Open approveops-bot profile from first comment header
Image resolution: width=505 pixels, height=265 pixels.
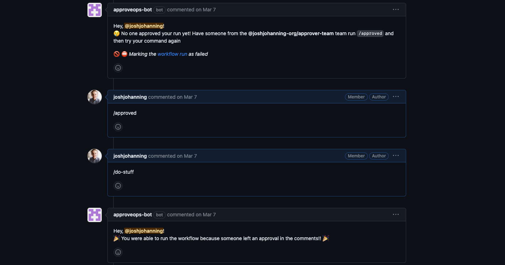point(133,10)
